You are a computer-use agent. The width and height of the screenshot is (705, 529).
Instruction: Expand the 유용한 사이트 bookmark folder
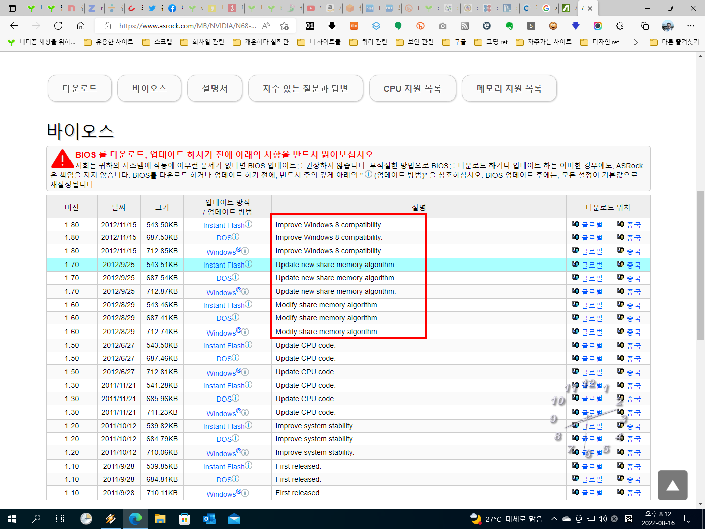[109, 42]
